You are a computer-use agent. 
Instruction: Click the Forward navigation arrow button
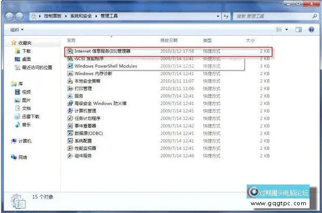point(20,17)
